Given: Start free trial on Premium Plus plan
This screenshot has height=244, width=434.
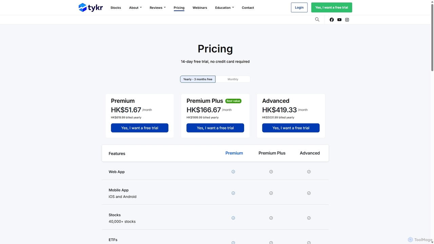Looking at the screenshot, I should [x=215, y=128].
